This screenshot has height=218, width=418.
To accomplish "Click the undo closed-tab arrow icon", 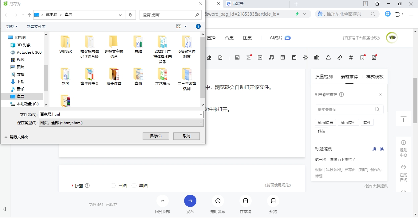I will coord(398,14).
